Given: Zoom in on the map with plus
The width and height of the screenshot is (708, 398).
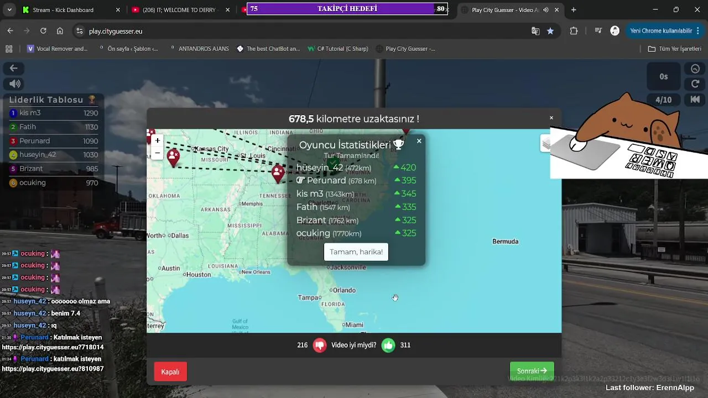Looking at the screenshot, I should click(x=158, y=140).
